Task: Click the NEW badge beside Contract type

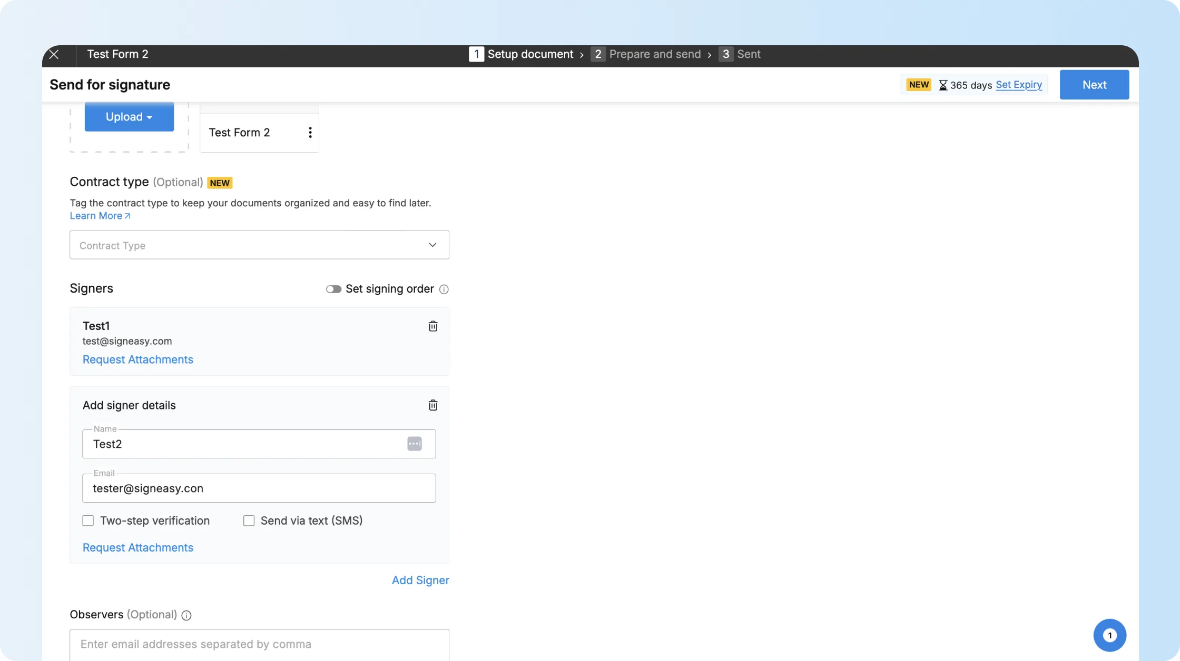Action: (x=220, y=183)
